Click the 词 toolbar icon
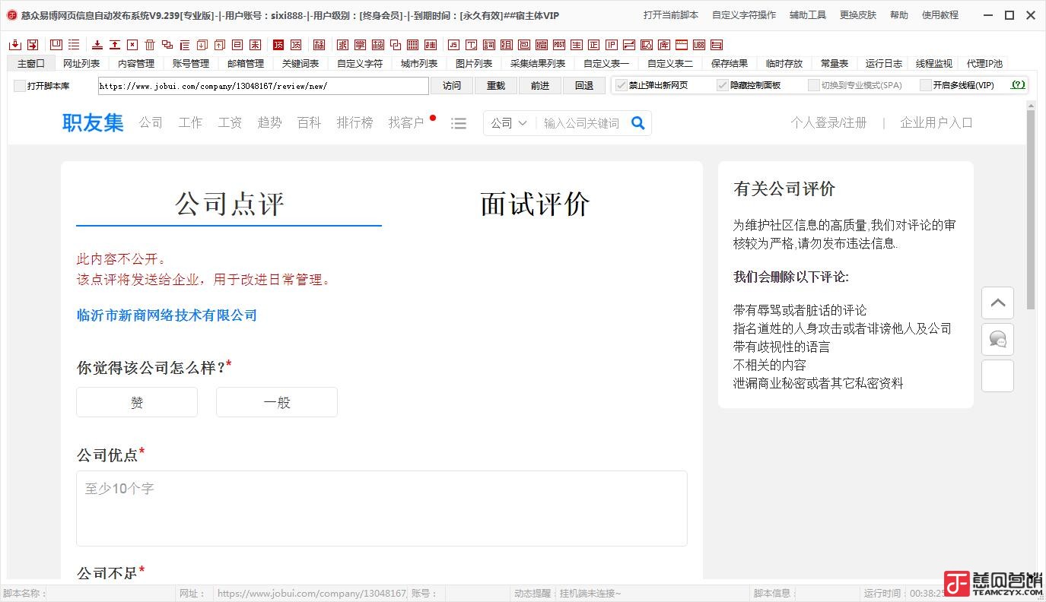1046x602 pixels. 488,45
